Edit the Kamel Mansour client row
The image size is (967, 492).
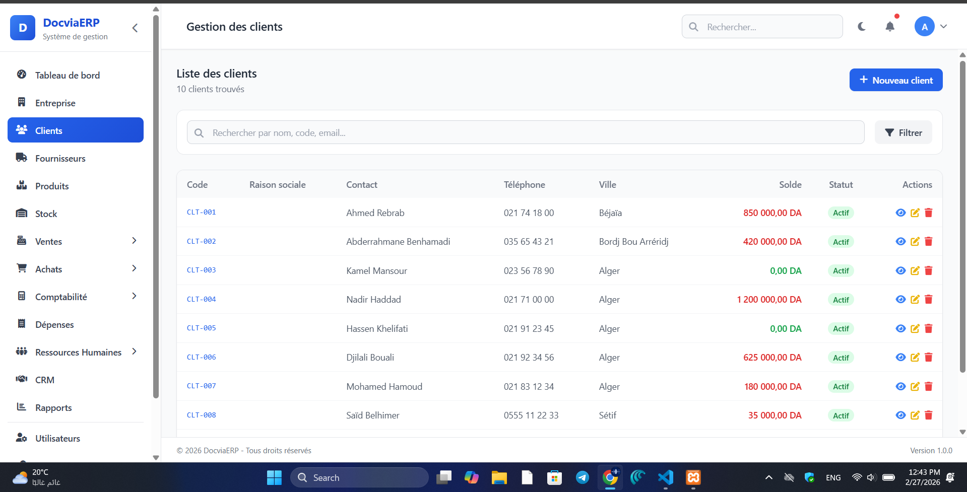click(915, 271)
